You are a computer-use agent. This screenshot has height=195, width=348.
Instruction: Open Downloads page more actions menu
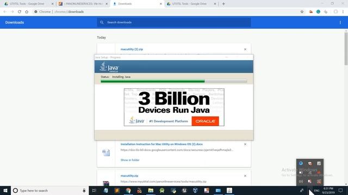coord(340,22)
